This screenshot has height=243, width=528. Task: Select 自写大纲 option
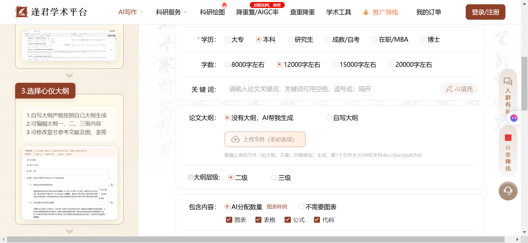(x=329, y=118)
